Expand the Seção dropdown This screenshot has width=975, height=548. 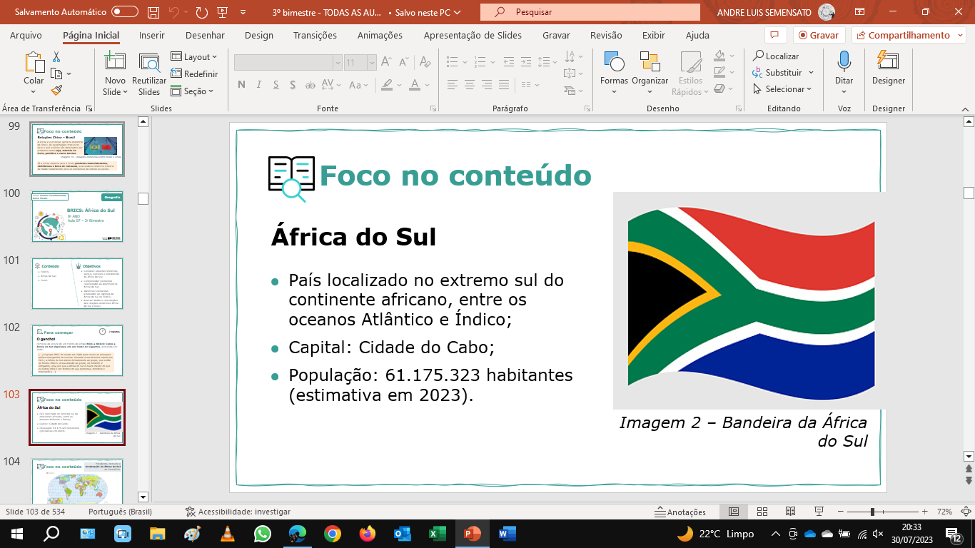pos(192,91)
